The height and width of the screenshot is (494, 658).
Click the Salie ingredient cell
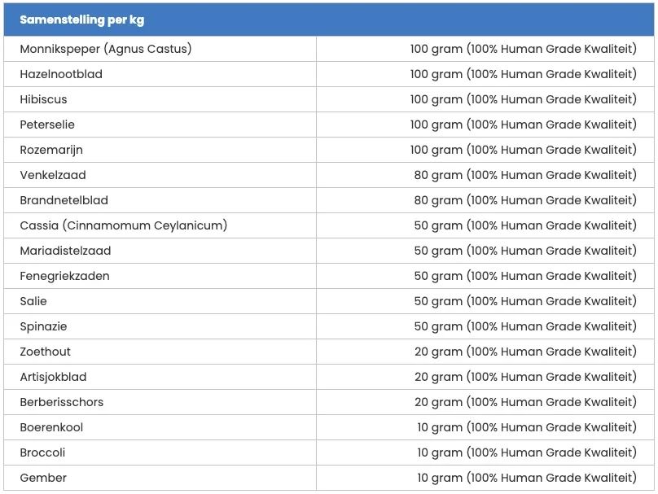[x=33, y=301]
